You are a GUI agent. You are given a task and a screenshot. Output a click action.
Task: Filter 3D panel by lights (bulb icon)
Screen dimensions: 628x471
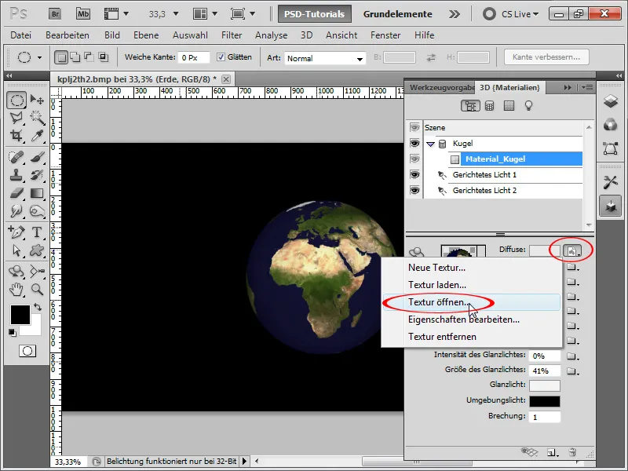coord(529,105)
